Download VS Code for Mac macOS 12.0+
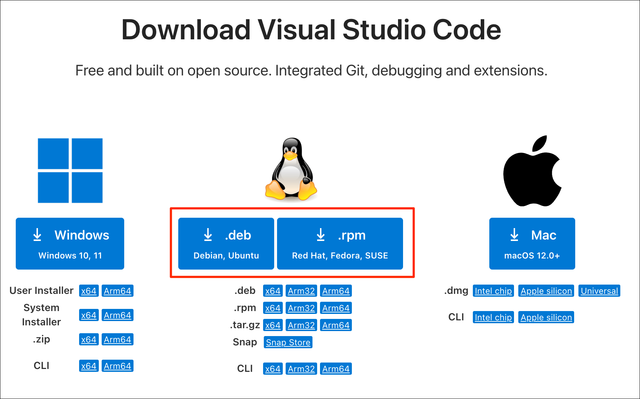 [532, 243]
